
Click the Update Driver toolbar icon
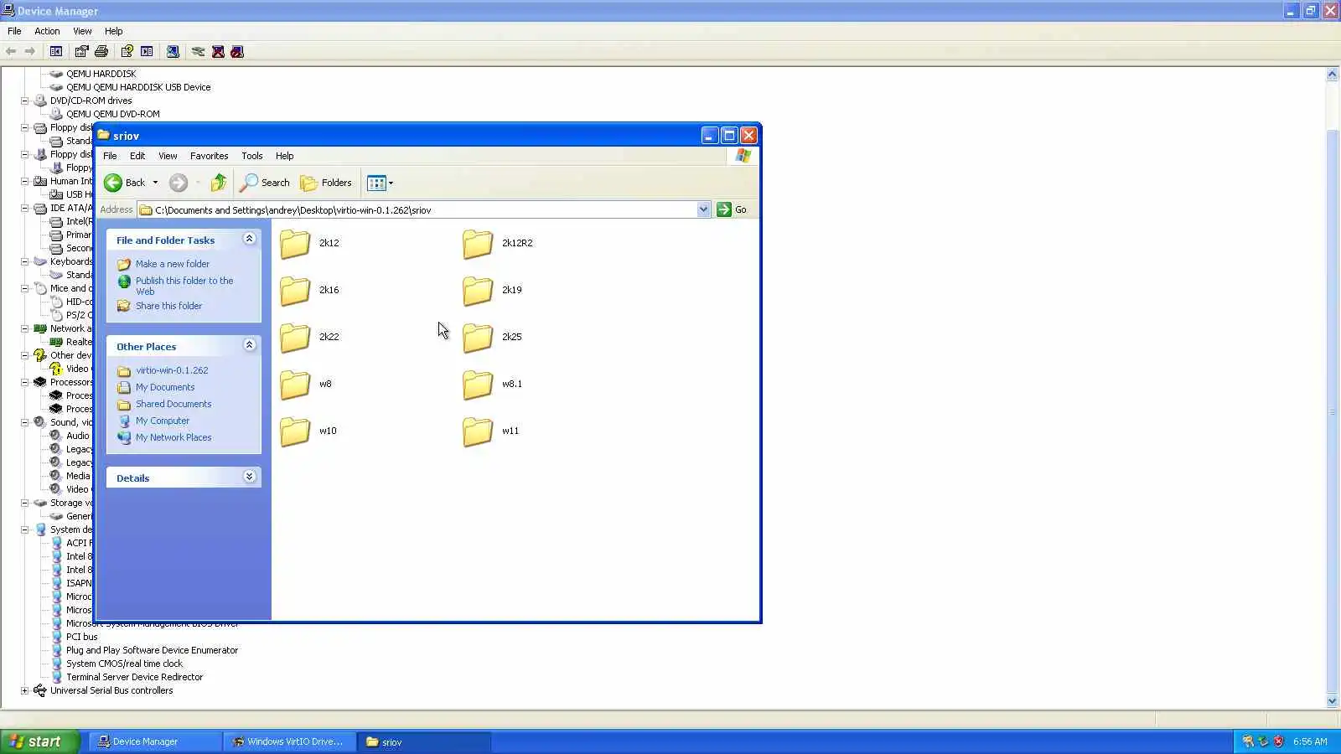click(x=198, y=51)
